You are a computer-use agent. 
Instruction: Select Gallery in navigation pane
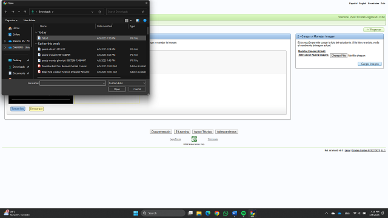(x=16, y=35)
